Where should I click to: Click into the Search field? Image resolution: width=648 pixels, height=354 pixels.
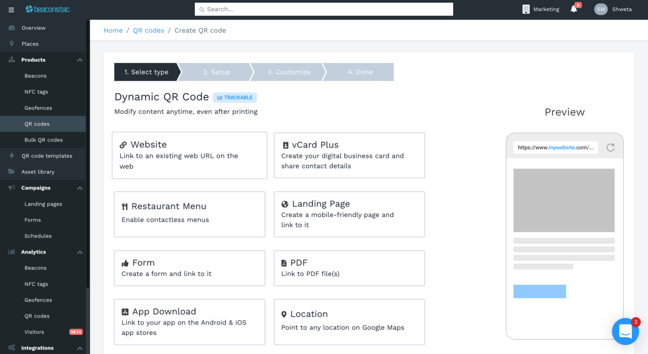coord(324,9)
